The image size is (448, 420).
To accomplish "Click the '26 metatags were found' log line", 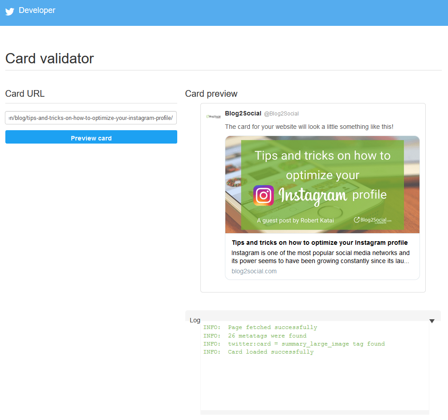I will [x=255, y=336].
